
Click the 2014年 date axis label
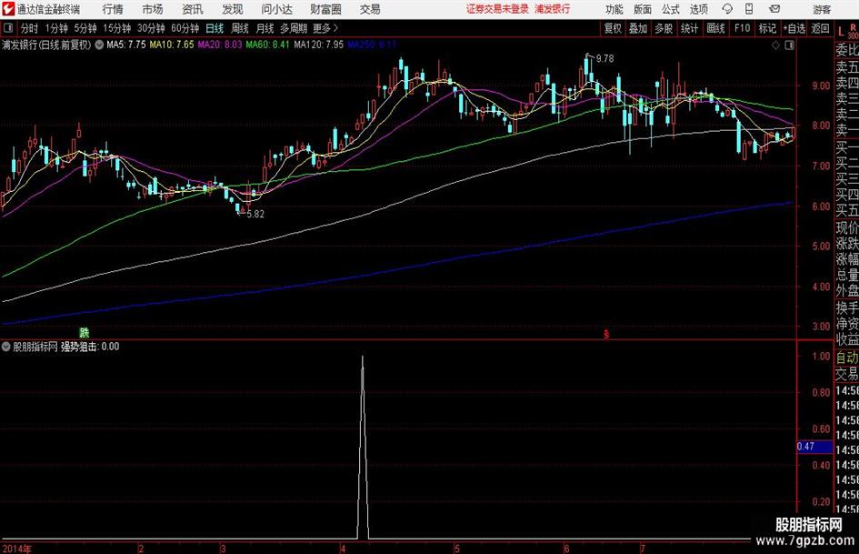point(17,549)
